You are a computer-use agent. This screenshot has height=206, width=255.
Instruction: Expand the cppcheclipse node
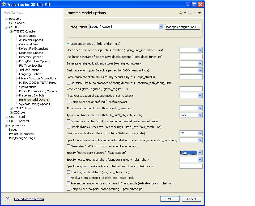(x=6, y=125)
